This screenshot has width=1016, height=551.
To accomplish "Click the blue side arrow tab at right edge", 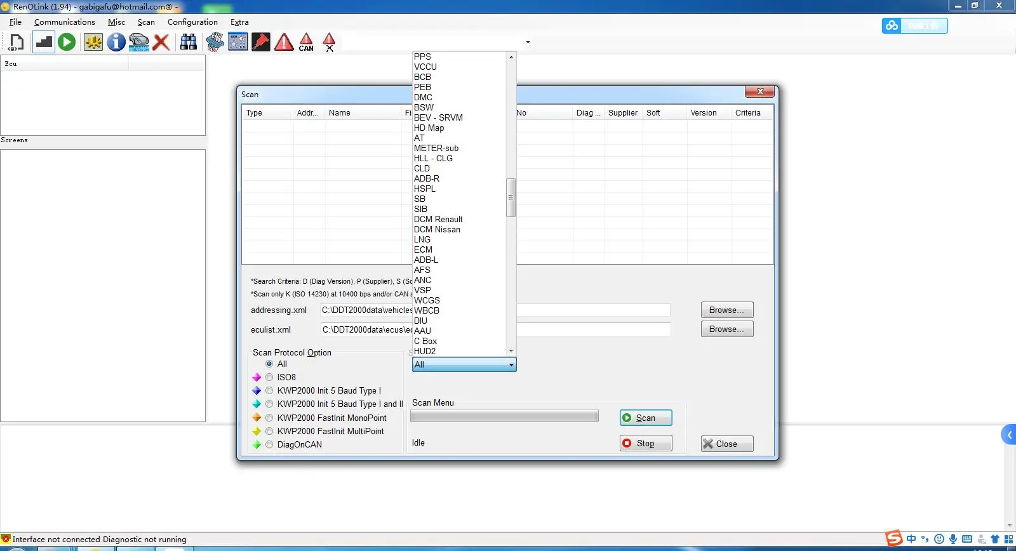I will tap(1008, 435).
